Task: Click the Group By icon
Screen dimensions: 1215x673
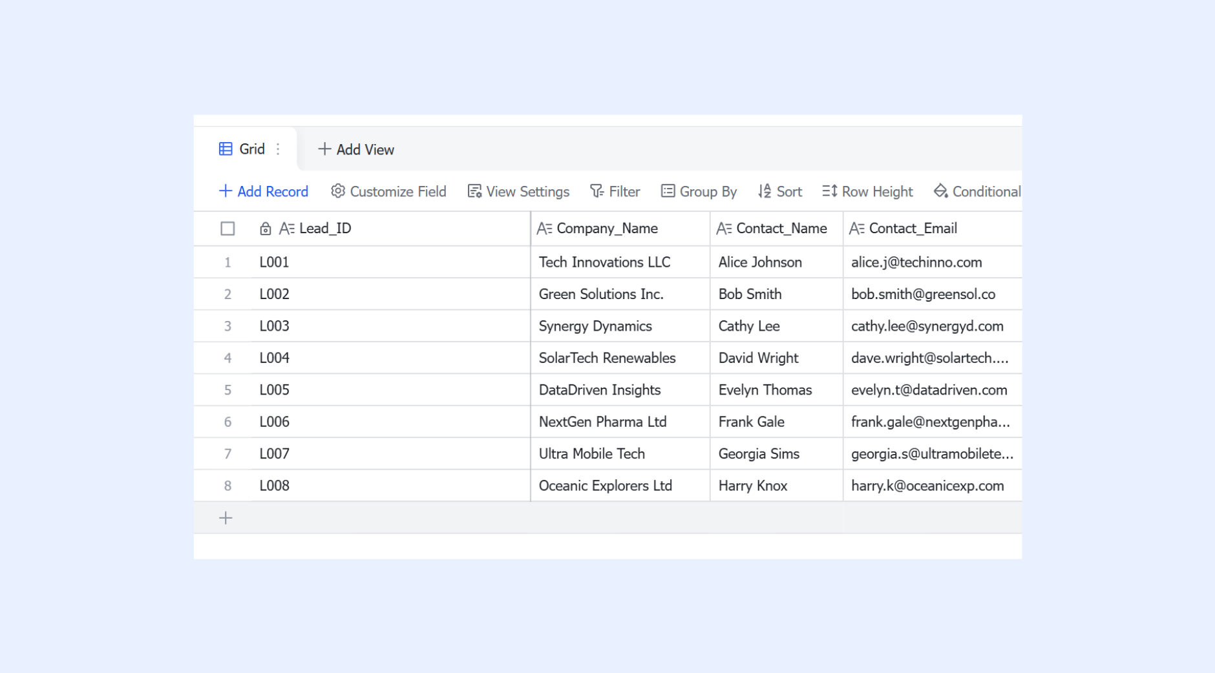Action: click(x=668, y=191)
